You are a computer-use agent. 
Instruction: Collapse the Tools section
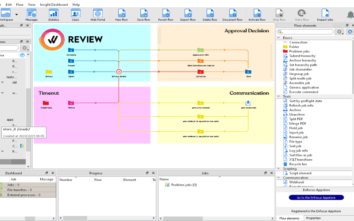tap(279, 96)
